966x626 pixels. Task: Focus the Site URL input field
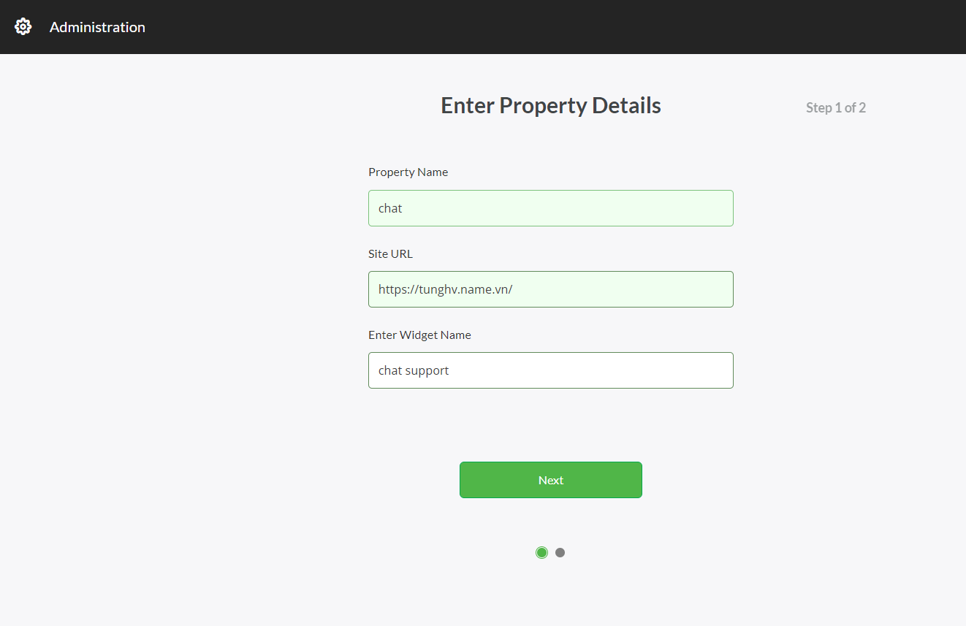550,289
